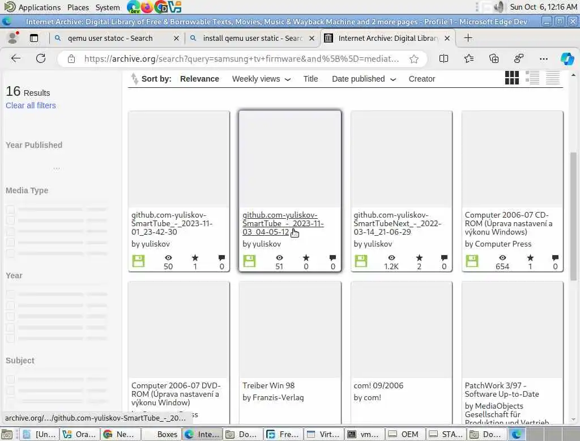Close qemu user statoc tab
This screenshot has width=580, height=441.
(176, 38)
